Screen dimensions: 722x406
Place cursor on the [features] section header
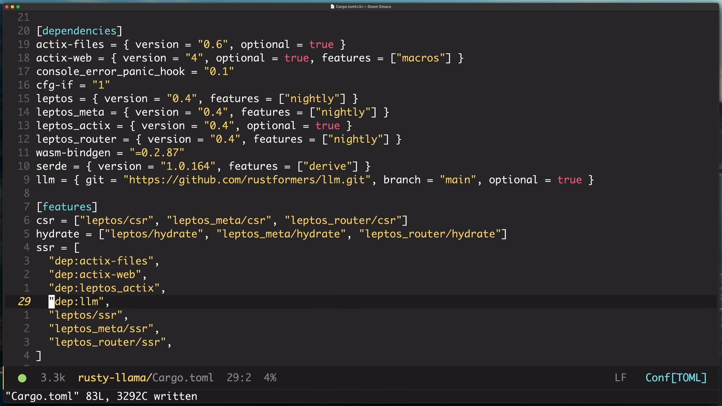pyautogui.click(x=67, y=207)
